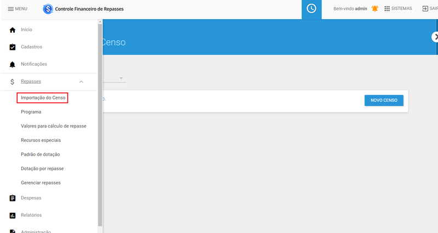
Task: Open Gerenciar repasses submenu item
Action: (41, 183)
